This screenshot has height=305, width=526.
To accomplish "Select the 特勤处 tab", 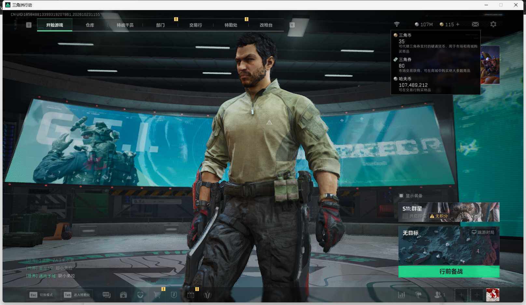I will coord(231,25).
